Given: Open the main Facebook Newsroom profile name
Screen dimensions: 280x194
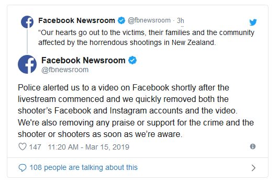Looking at the screenshot, I should (x=83, y=60).
